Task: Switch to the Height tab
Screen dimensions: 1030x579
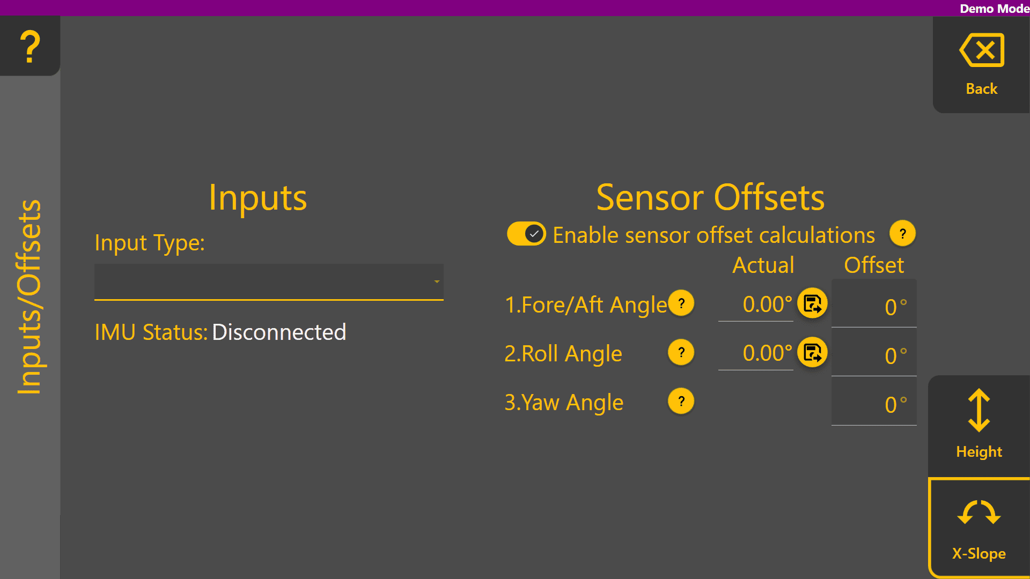Action: [x=979, y=425]
